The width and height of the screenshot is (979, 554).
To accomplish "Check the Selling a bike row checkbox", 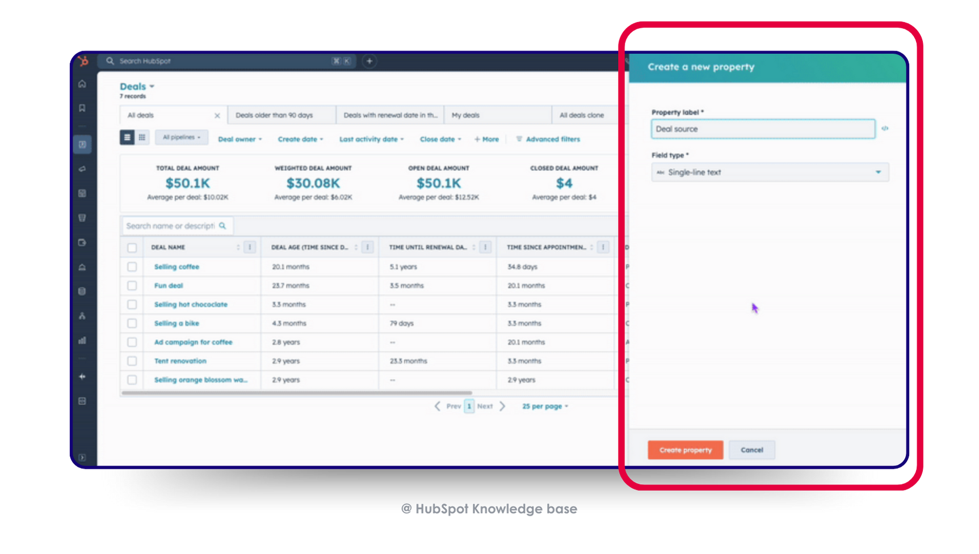I will pos(132,323).
